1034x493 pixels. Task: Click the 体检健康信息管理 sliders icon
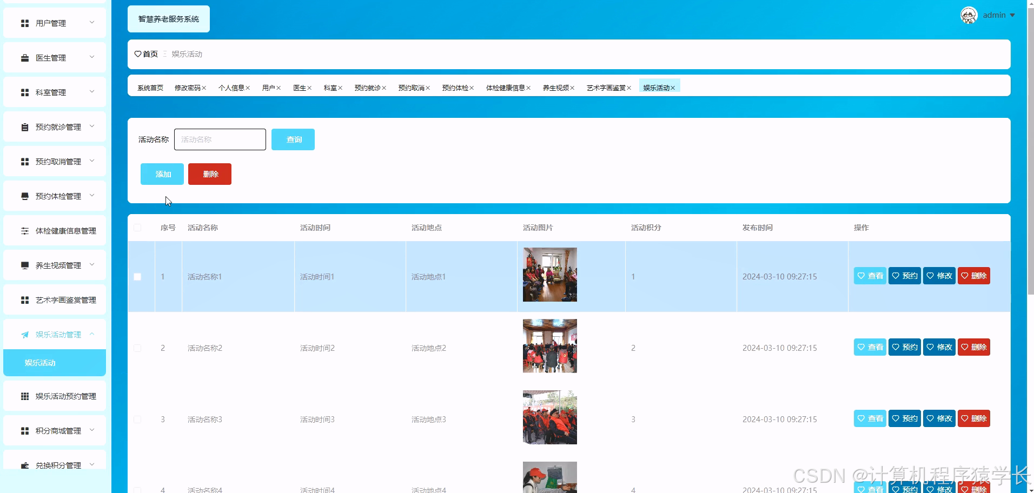pyautogui.click(x=25, y=231)
